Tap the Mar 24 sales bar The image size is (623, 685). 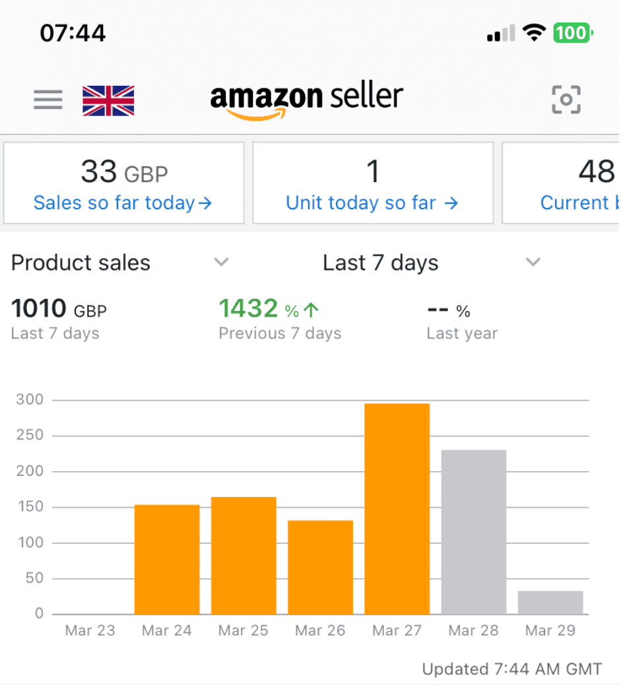coord(167,559)
